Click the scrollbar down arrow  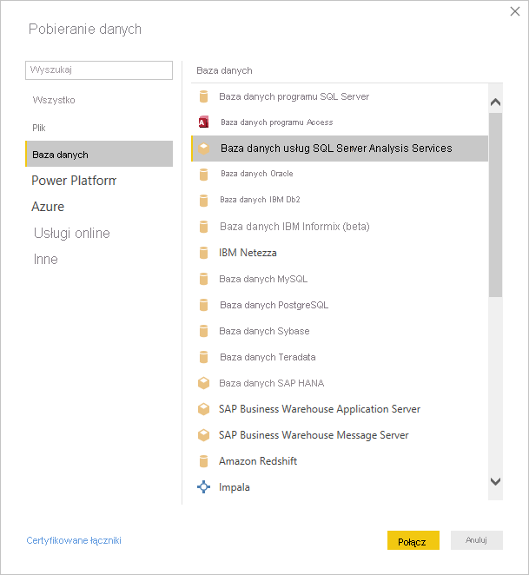[495, 481]
